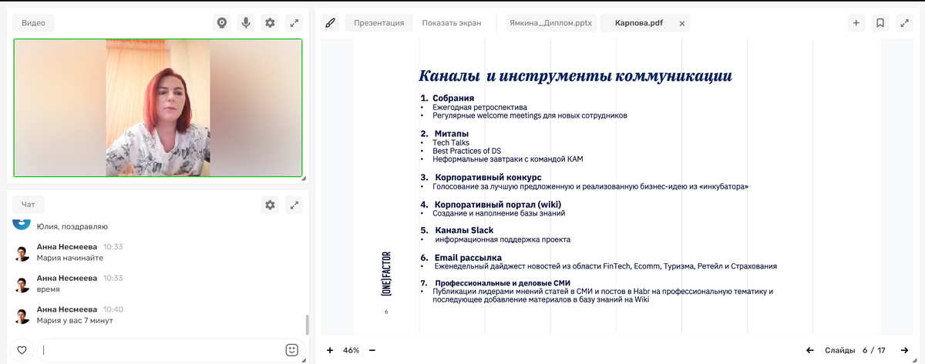Switch to the Презентация tab
The image size is (925, 364).
(378, 23)
